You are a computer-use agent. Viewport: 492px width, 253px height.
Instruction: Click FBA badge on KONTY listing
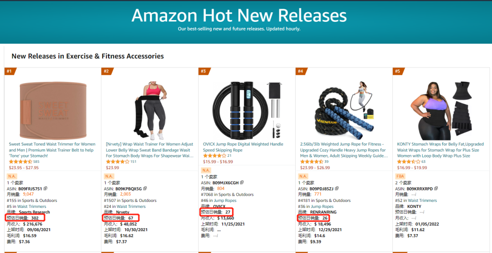click(400, 176)
